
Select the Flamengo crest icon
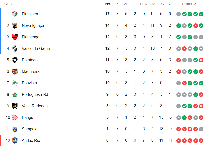coord(15,37)
